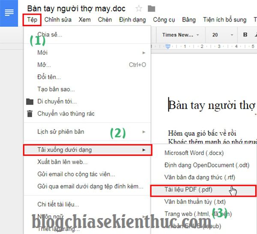
Task: Choose Gửi email cho cộng tác viên...
Action: 87,174
